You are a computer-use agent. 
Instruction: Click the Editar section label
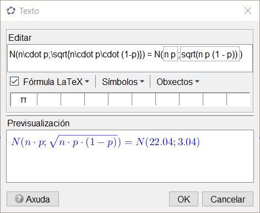[x=20, y=38]
